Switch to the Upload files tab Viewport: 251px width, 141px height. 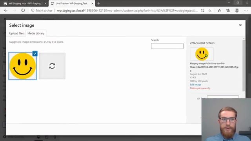(16, 33)
